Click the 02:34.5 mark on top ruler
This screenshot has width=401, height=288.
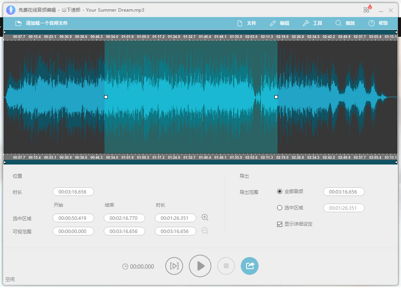click(x=313, y=37)
